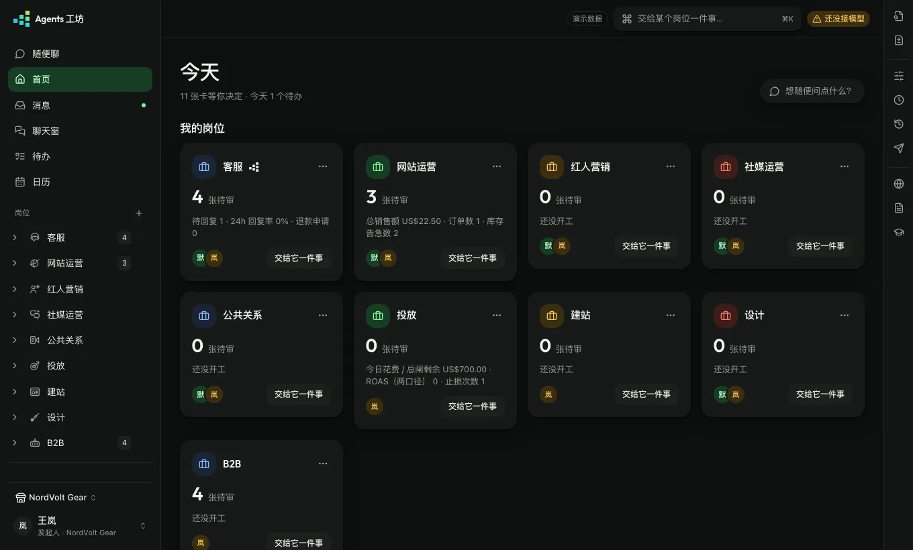The width and height of the screenshot is (913, 550).
Task: Open the more options on 社媒运营 card
Action: 845,166
